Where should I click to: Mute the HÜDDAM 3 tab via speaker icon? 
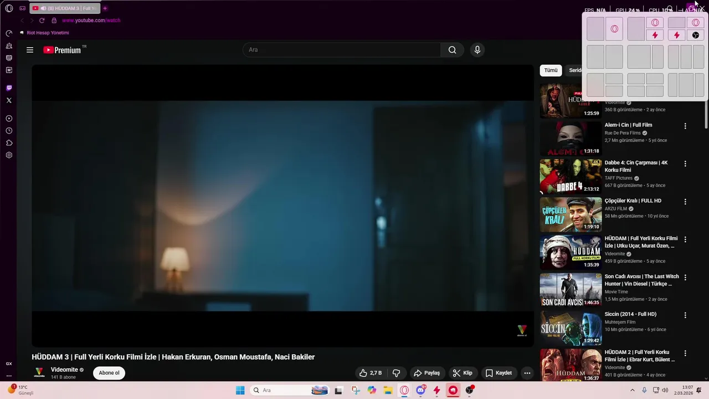43,8
